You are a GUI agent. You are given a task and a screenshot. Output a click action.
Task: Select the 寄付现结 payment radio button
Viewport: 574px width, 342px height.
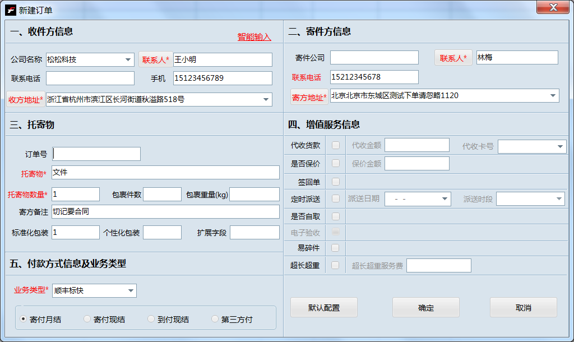(x=87, y=318)
